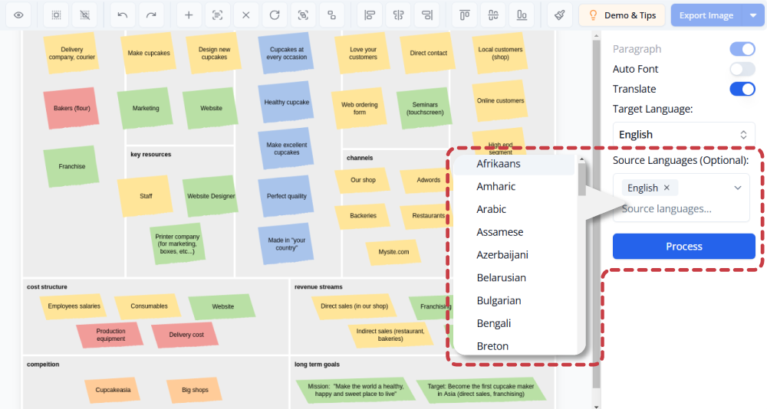Click the X delete icon in toolbar
767x409 pixels.
click(x=245, y=15)
